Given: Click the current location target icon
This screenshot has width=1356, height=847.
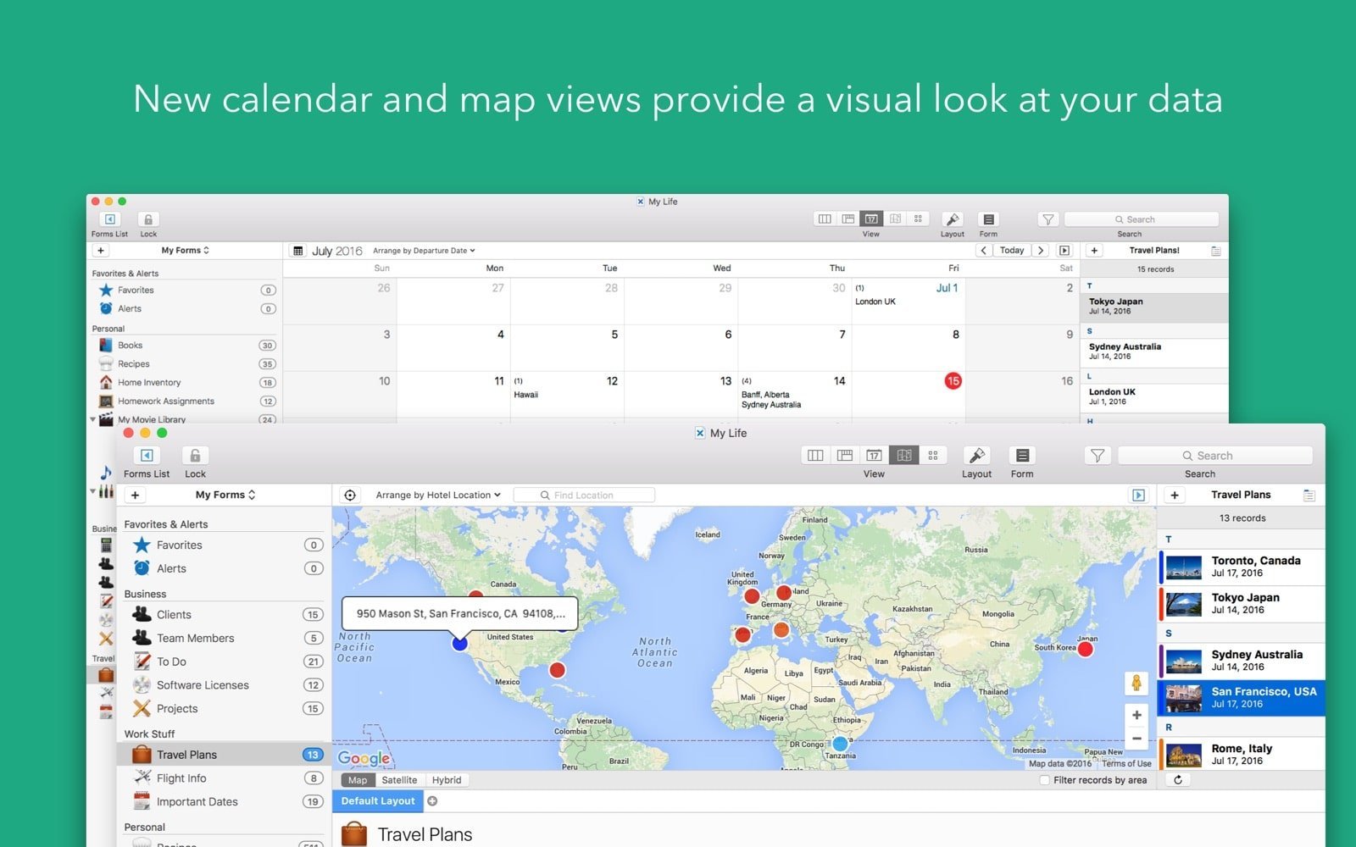Looking at the screenshot, I should click(x=350, y=495).
